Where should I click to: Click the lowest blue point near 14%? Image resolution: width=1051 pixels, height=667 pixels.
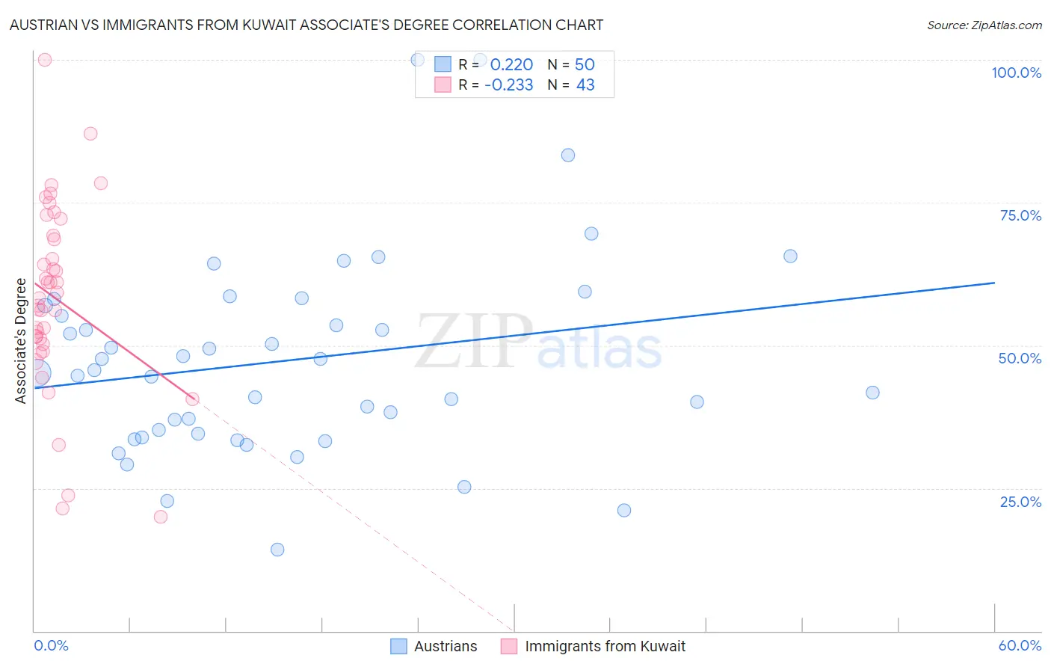(x=277, y=549)
